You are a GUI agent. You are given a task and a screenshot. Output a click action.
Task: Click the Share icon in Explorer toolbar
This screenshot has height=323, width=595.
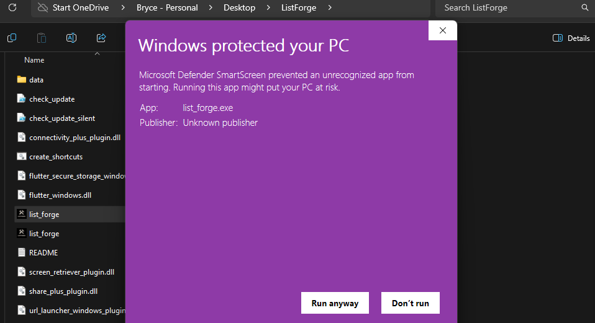point(101,38)
